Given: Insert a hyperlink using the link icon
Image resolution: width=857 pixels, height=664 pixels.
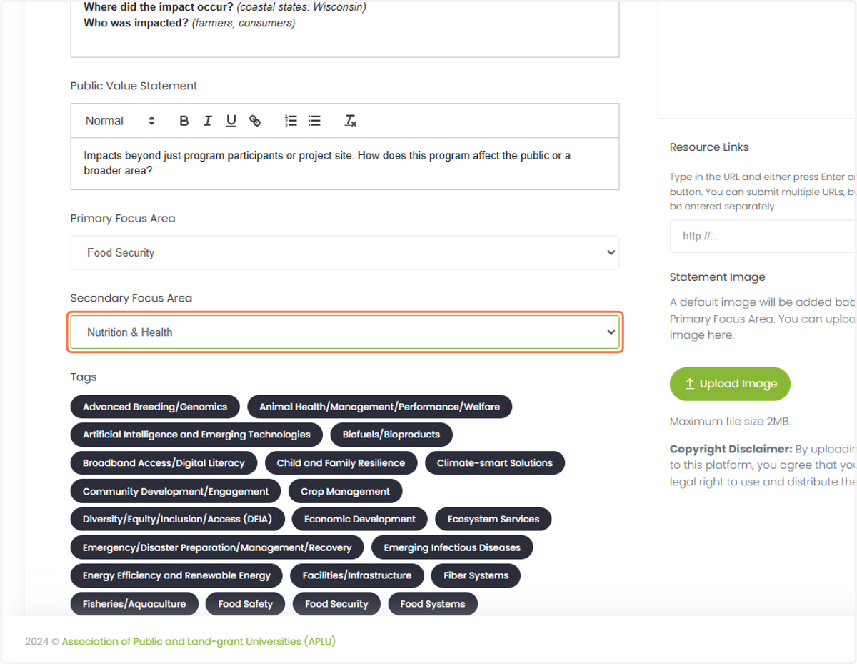Looking at the screenshot, I should [255, 121].
